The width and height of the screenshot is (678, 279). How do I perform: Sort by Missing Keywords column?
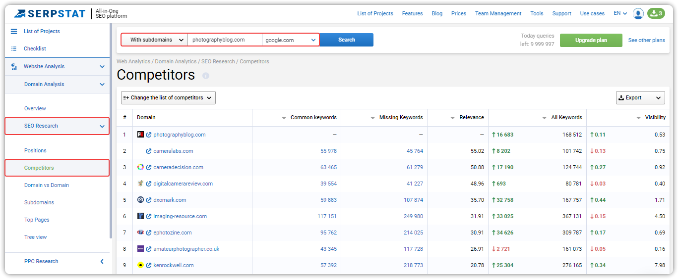(397, 117)
